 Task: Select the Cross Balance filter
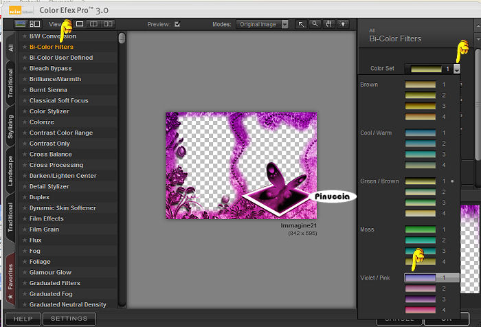(51, 155)
